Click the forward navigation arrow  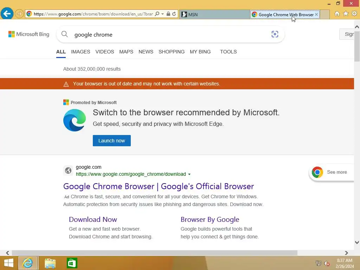click(19, 14)
